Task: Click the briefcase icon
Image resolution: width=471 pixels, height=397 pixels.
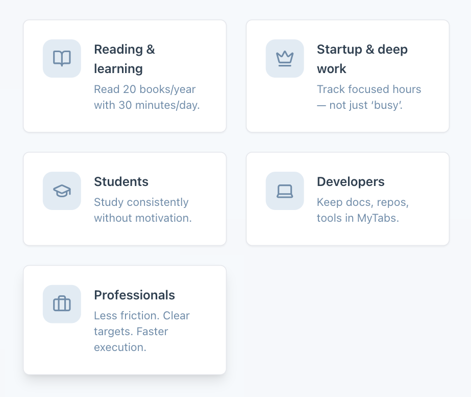Action: pyautogui.click(x=62, y=304)
